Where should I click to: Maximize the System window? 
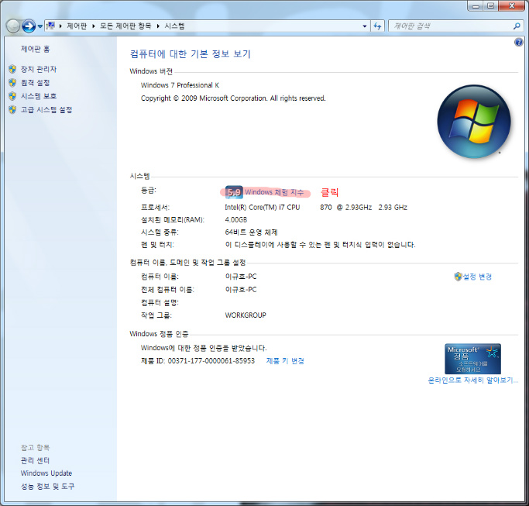coord(491,5)
